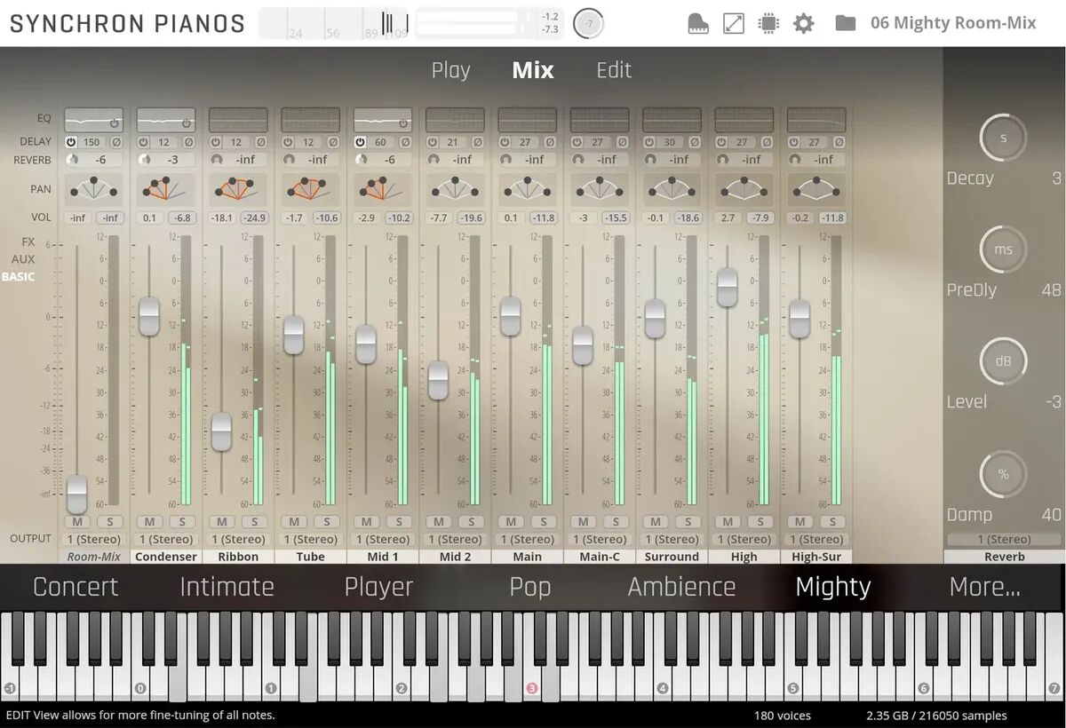Image resolution: width=1066 pixels, height=728 pixels.
Task: Open the preset folder browser icon
Action: 845,24
